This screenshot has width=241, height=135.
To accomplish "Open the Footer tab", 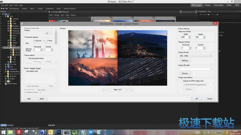I will [x=38, y=68].
